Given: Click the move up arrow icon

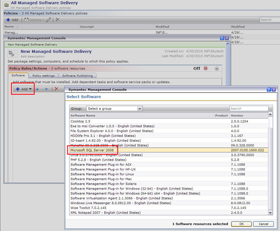Looking at the screenshot, I should 37,89.
